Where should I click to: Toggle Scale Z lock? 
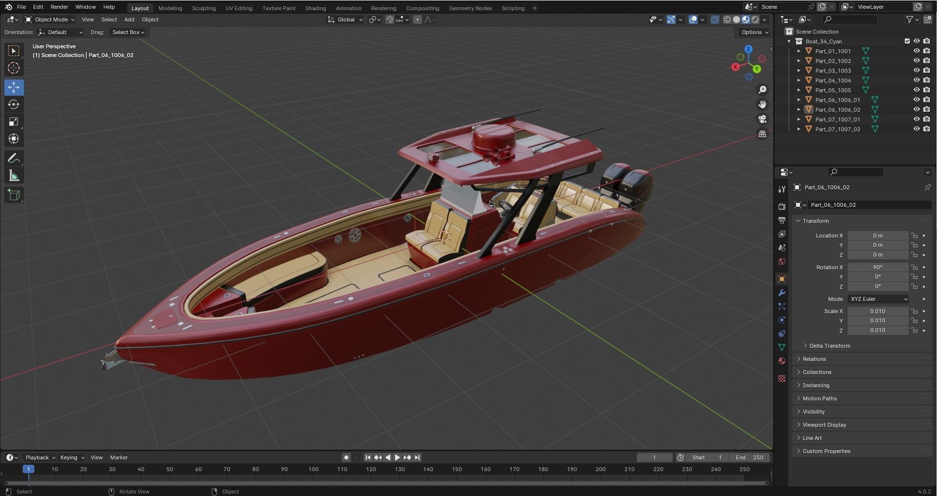point(914,330)
